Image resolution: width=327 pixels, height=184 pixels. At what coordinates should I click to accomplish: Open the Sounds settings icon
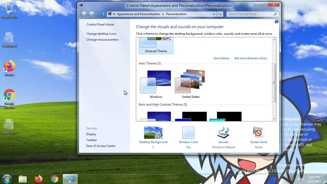tap(223, 133)
